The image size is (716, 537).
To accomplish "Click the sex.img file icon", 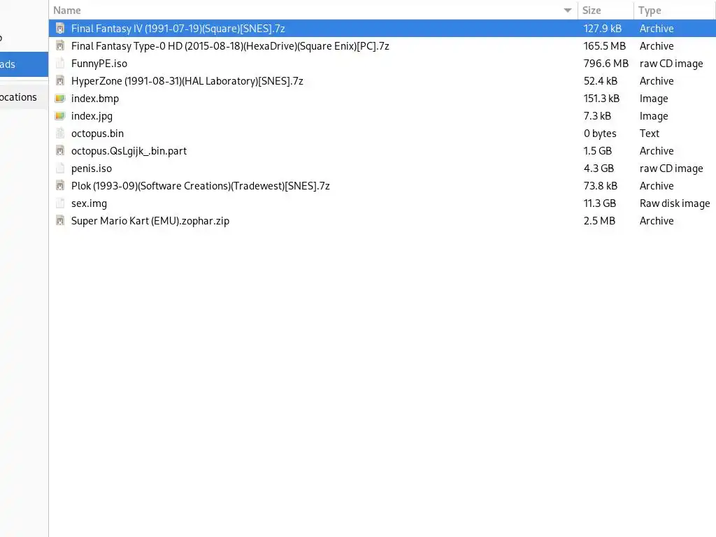I will point(60,203).
